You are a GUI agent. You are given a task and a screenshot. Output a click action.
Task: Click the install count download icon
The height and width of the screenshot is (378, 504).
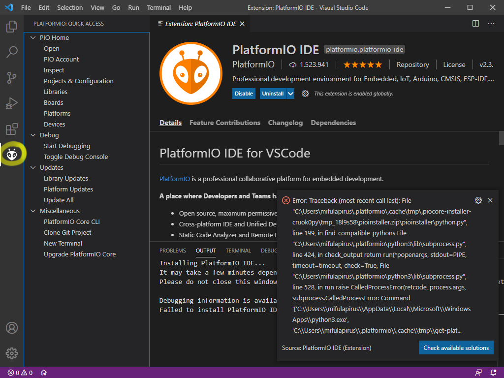pyautogui.click(x=292, y=64)
